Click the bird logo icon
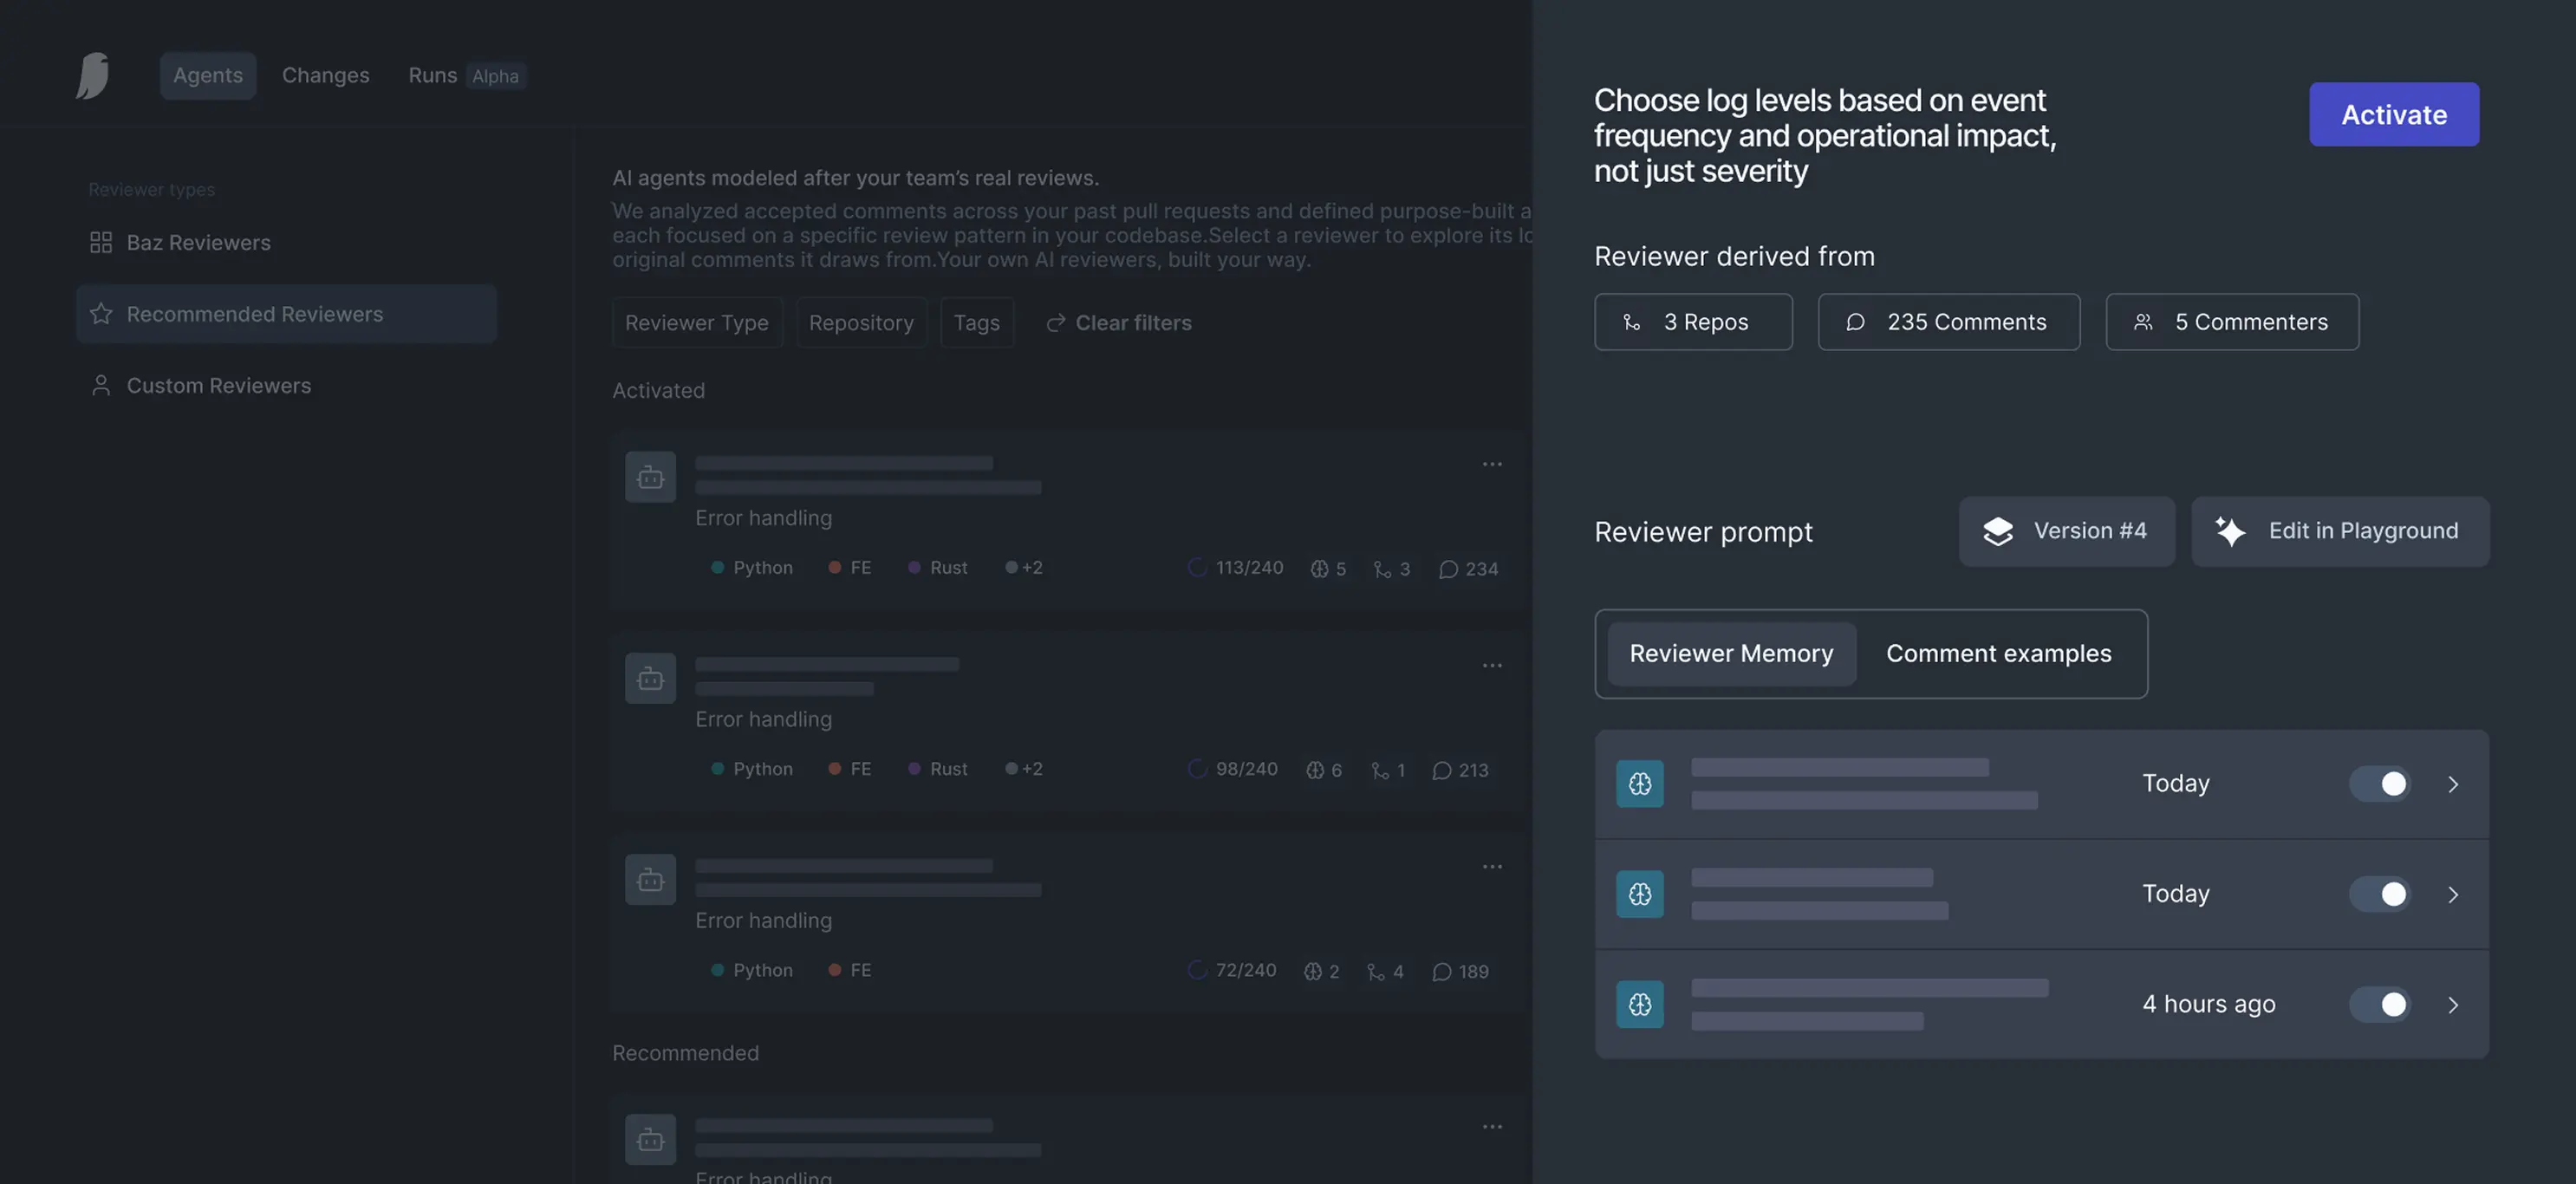This screenshot has height=1184, width=2576. (x=93, y=76)
